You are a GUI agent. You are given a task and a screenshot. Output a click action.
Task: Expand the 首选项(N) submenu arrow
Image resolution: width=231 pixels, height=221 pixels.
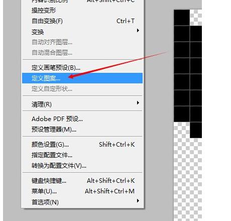pyautogui.click(x=138, y=200)
